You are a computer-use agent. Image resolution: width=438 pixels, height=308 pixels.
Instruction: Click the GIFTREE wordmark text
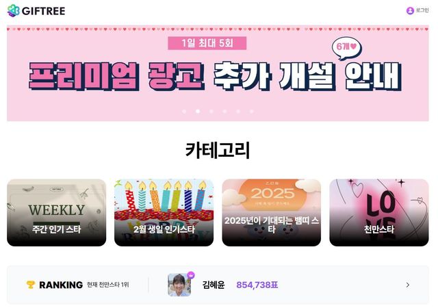44,11
